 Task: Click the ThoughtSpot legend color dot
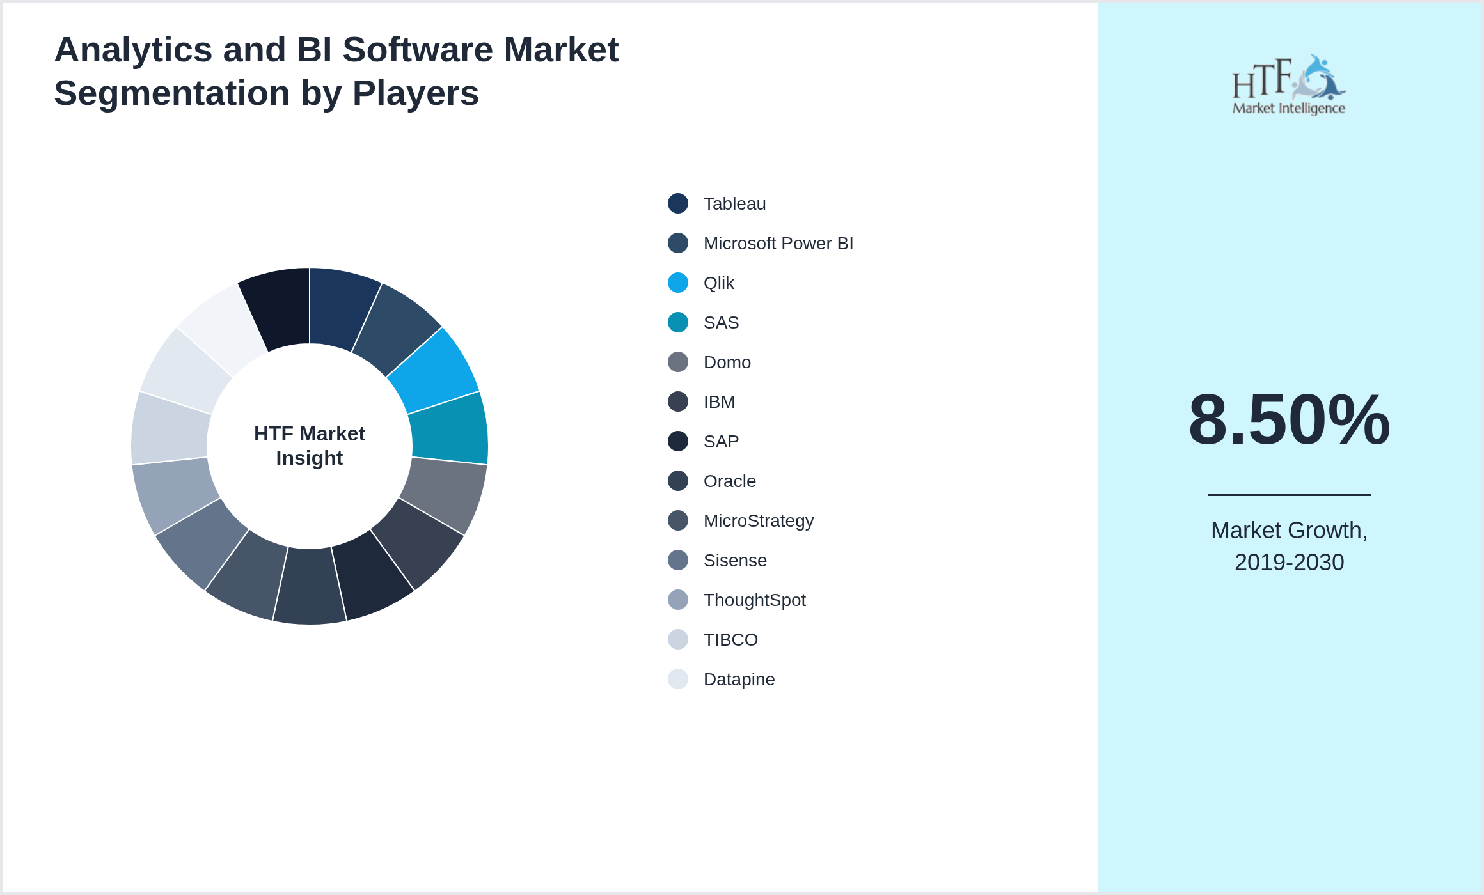tap(678, 600)
